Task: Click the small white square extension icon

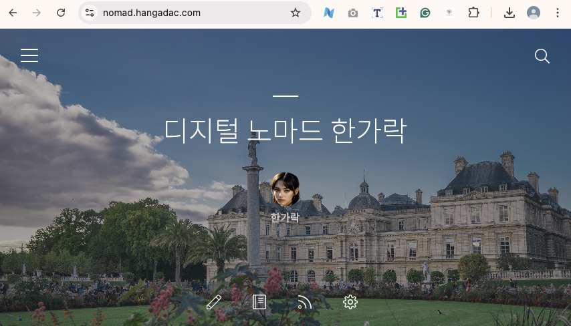Action: (x=449, y=13)
